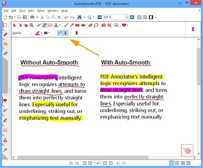
Task: Open the line width dropdown arrow
Action: point(49,33)
